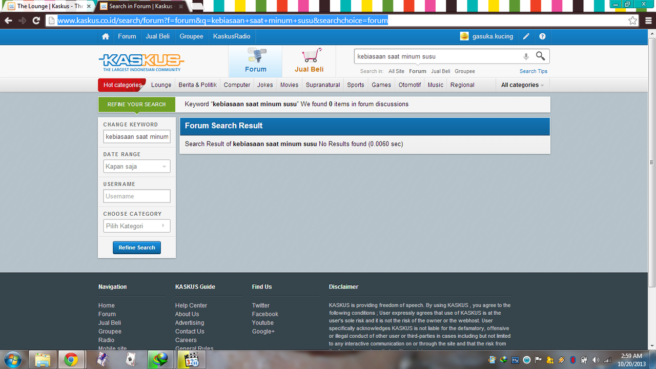Go to Sports category
The height and width of the screenshot is (369, 656).
[x=356, y=85]
